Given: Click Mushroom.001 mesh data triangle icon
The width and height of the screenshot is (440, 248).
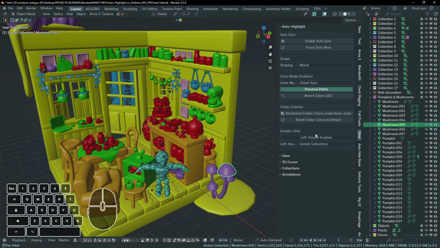Looking at the screenshot, I should tap(417, 106).
